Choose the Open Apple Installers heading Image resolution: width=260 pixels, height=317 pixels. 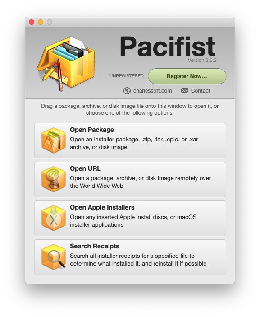(x=102, y=207)
